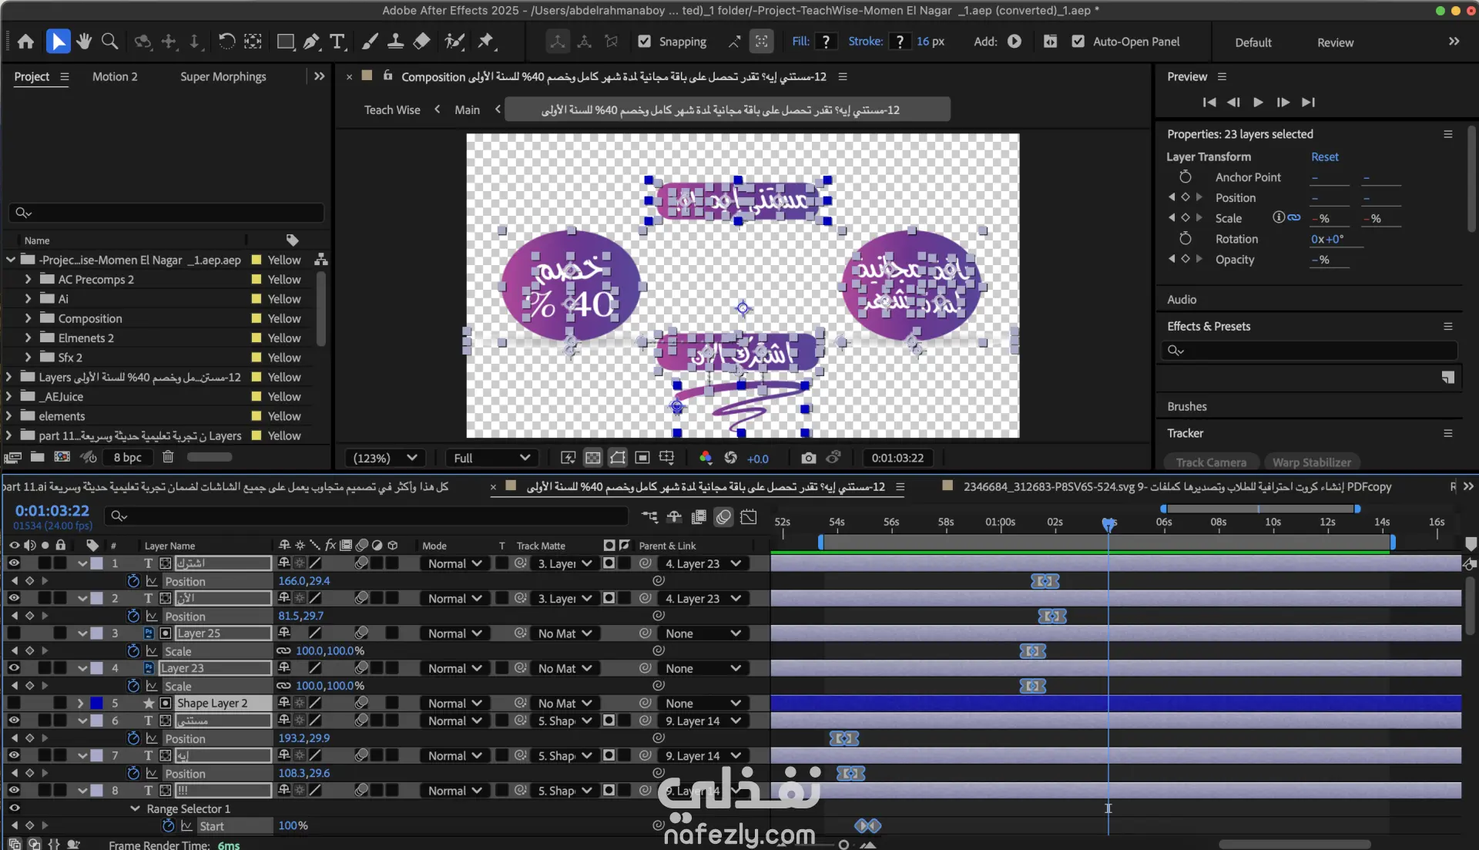
Task: Select the Horizontal Type tool
Action: [337, 42]
